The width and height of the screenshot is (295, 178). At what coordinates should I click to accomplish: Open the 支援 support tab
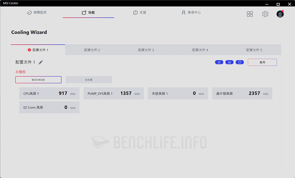coord(140,12)
